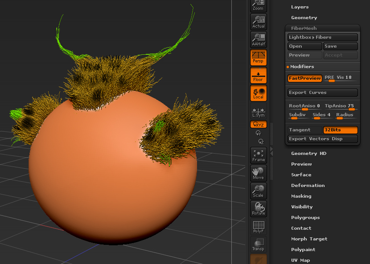Viewport: 370px width, 264px height.
Task: Expand the Geometry HD subpalette
Action: pyautogui.click(x=308, y=153)
